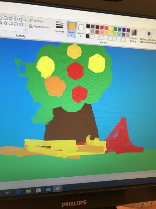
Task: Pick the blue-gray color swatch
Action: [x=123, y=35]
